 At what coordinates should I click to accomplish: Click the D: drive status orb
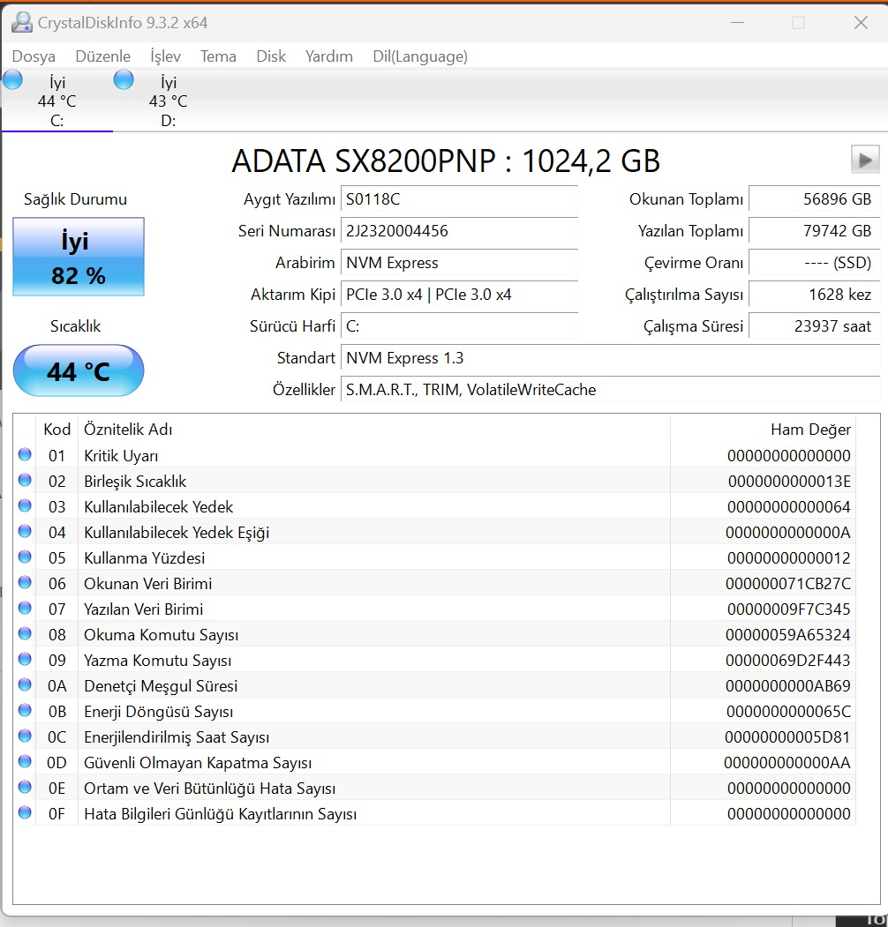(124, 79)
